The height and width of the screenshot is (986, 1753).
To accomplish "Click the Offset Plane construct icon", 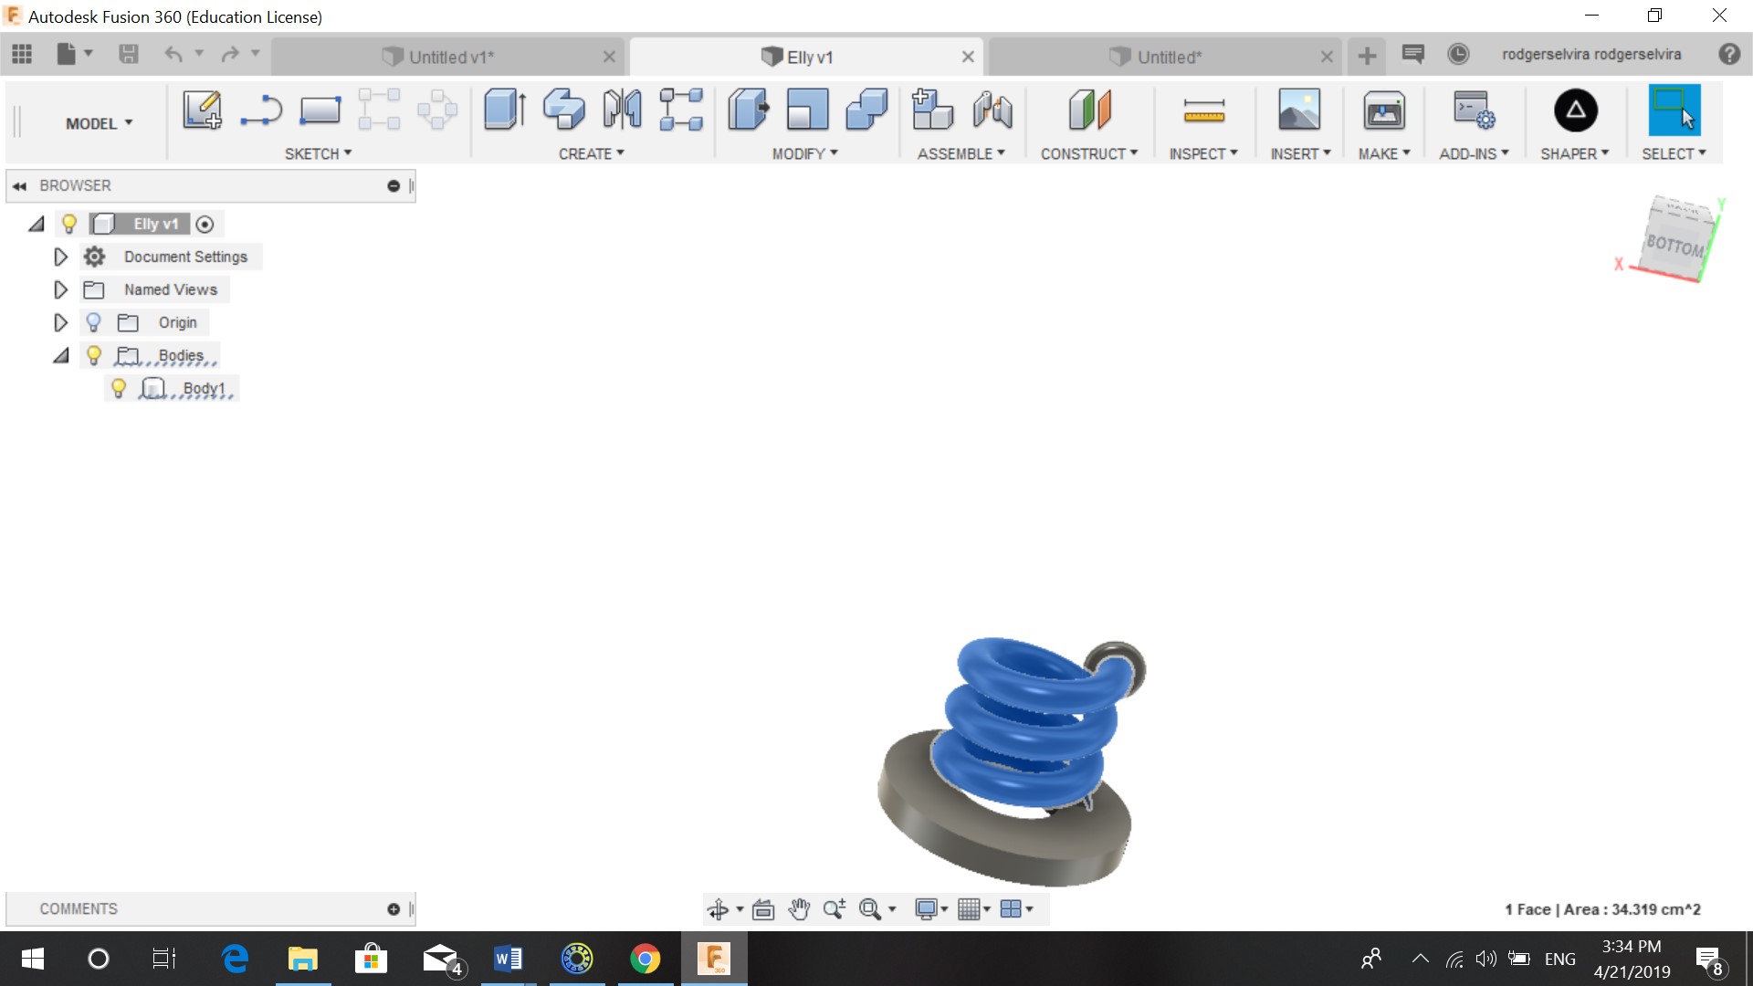I will (x=1089, y=110).
